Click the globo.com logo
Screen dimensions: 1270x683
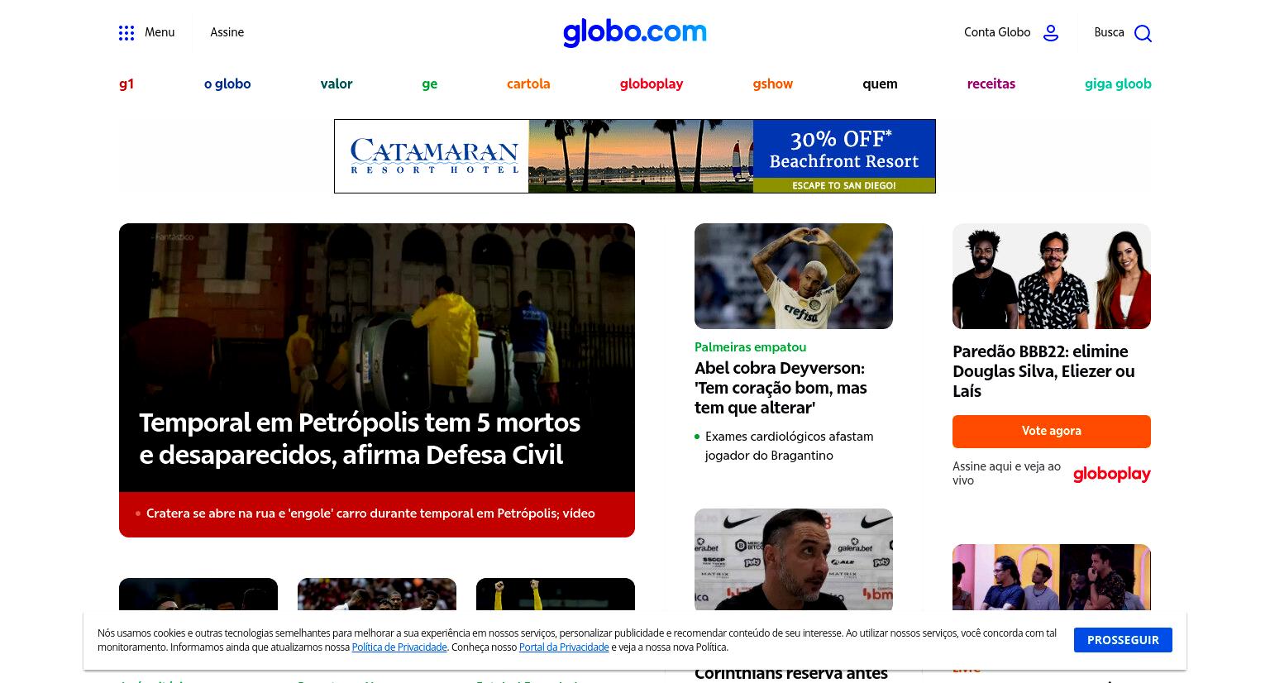(x=635, y=32)
